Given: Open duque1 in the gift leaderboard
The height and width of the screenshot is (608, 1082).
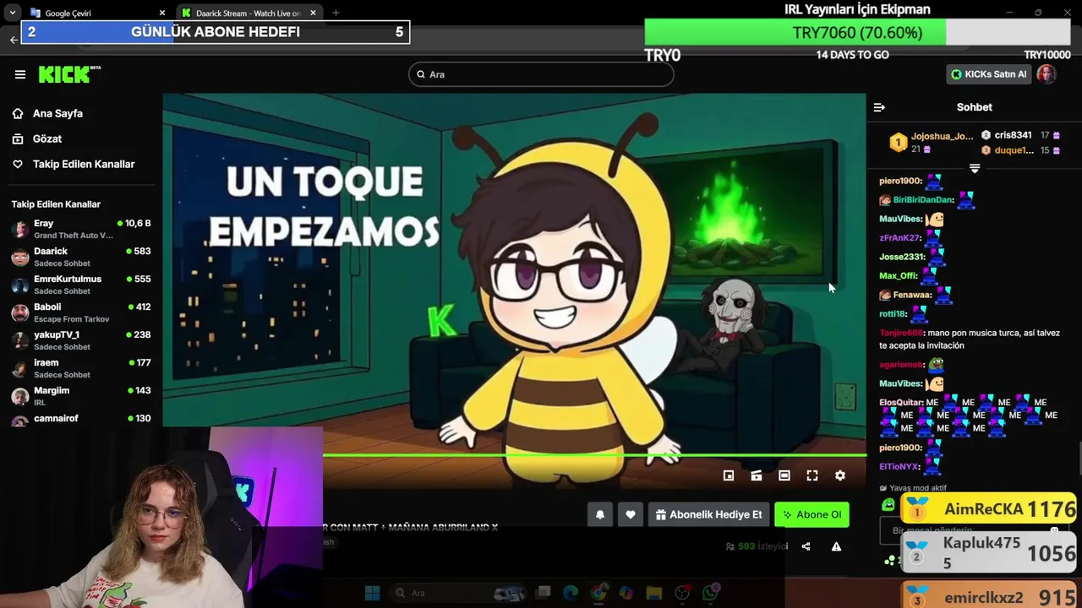Looking at the screenshot, I should pyautogui.click(x=1014, y=150).
